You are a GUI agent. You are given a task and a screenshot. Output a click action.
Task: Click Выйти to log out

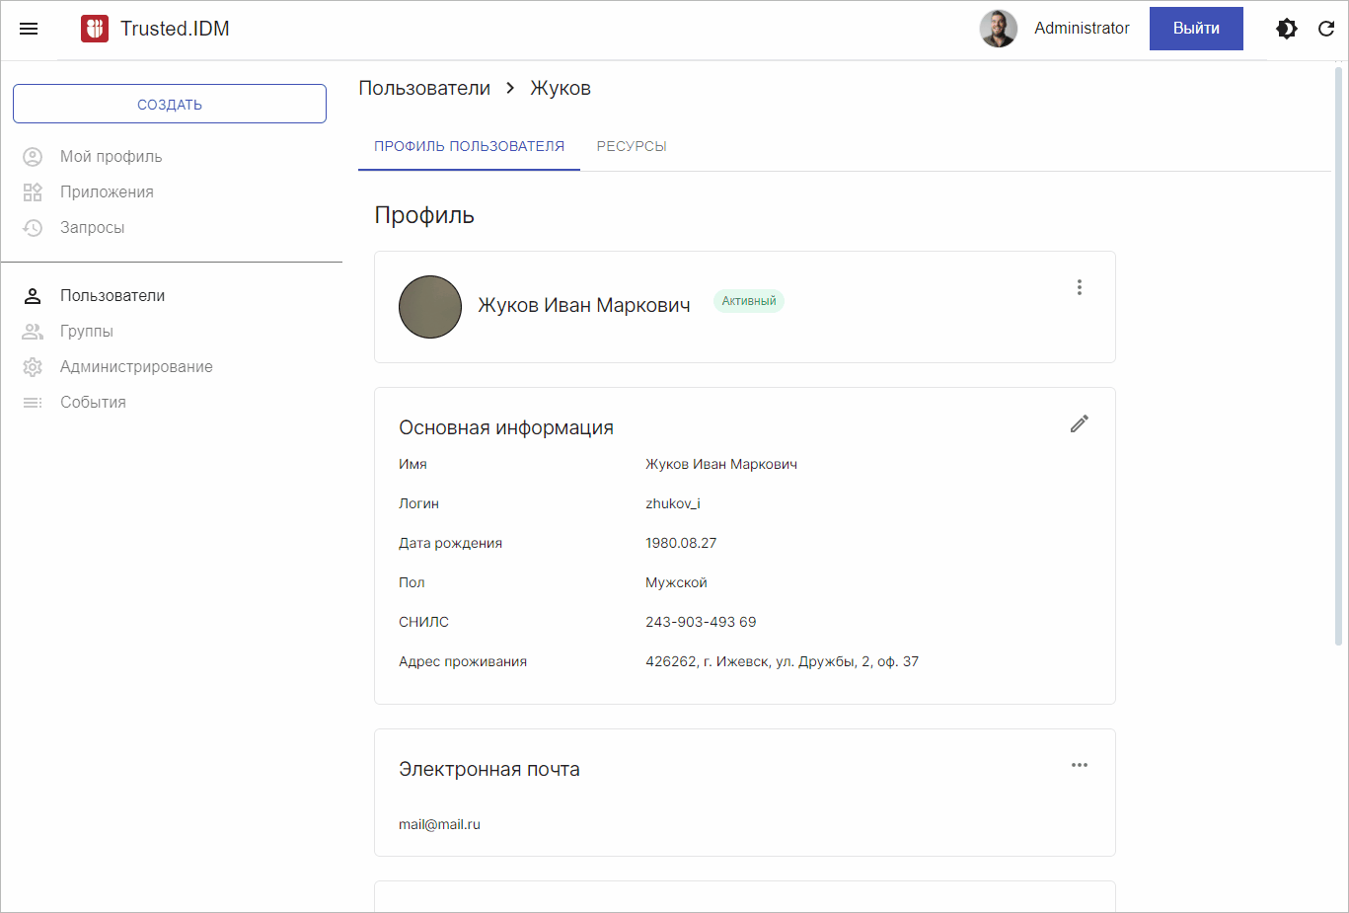coord(1195,29)
